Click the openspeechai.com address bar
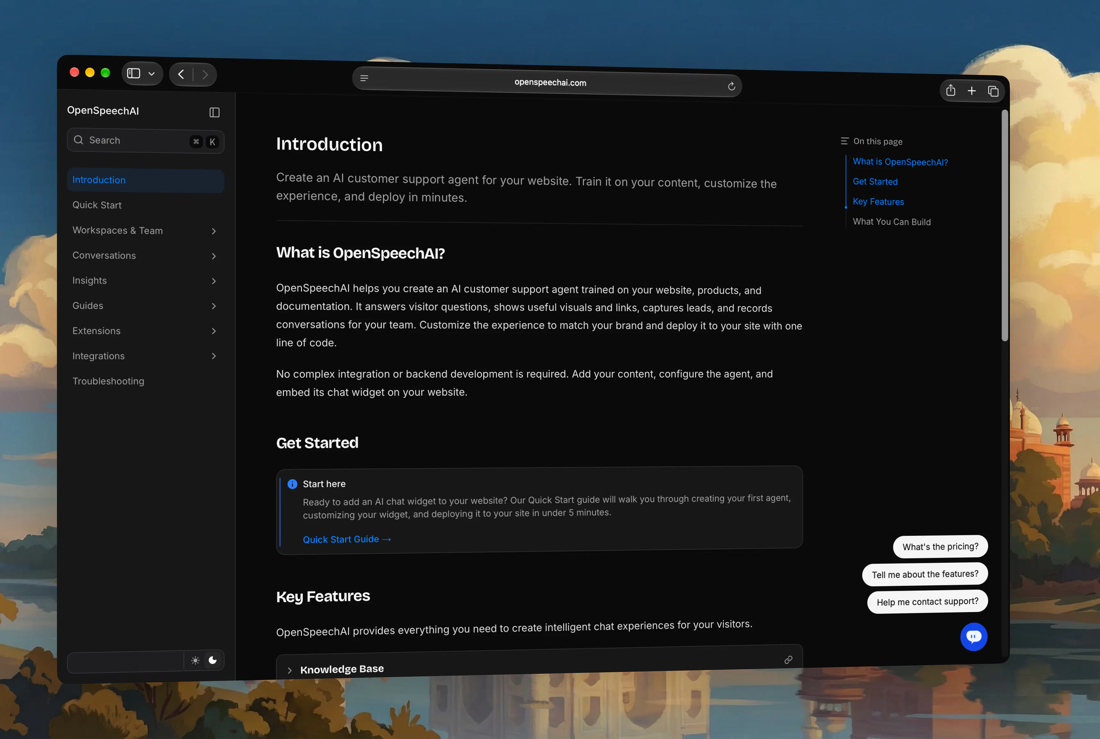The image size is (1100, 739). [547, 82]
